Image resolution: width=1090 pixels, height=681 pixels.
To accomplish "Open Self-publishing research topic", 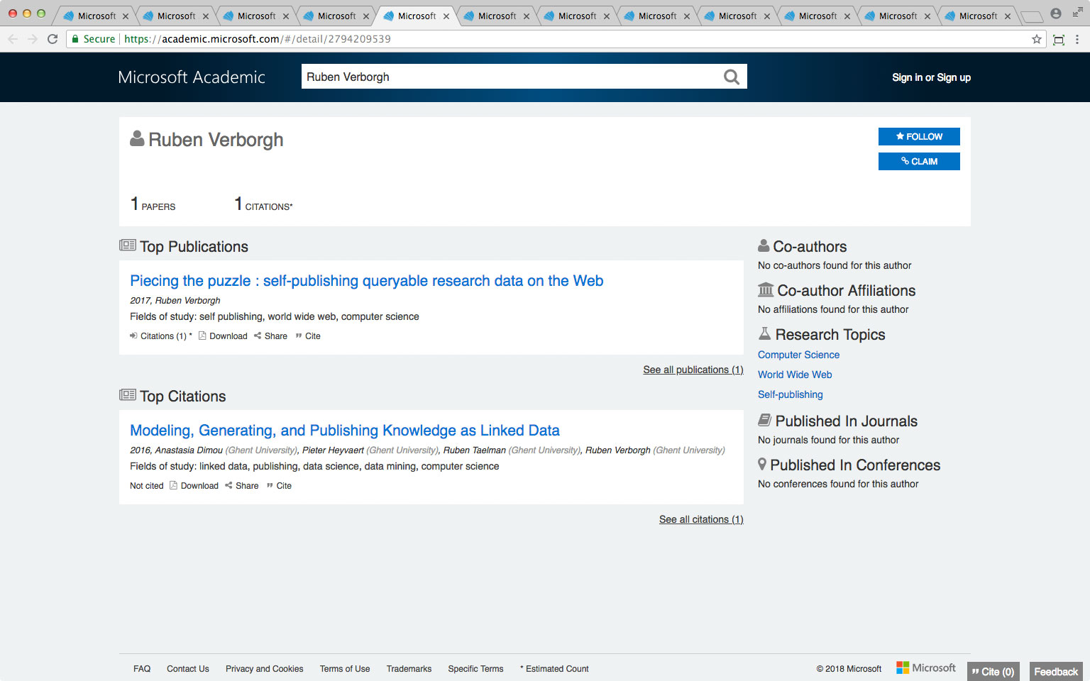I will click(x=790, y=394).
